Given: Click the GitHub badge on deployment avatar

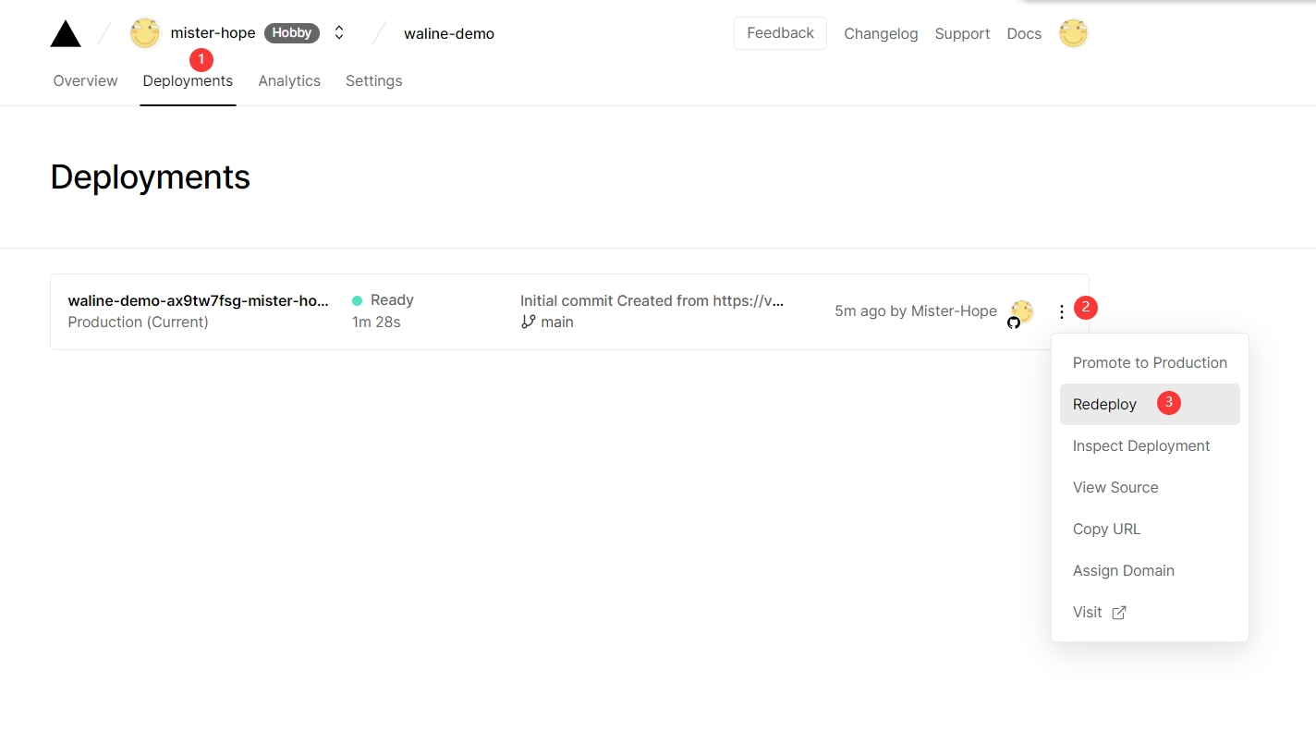Looking at the screenshot, I should (1014, 323).
